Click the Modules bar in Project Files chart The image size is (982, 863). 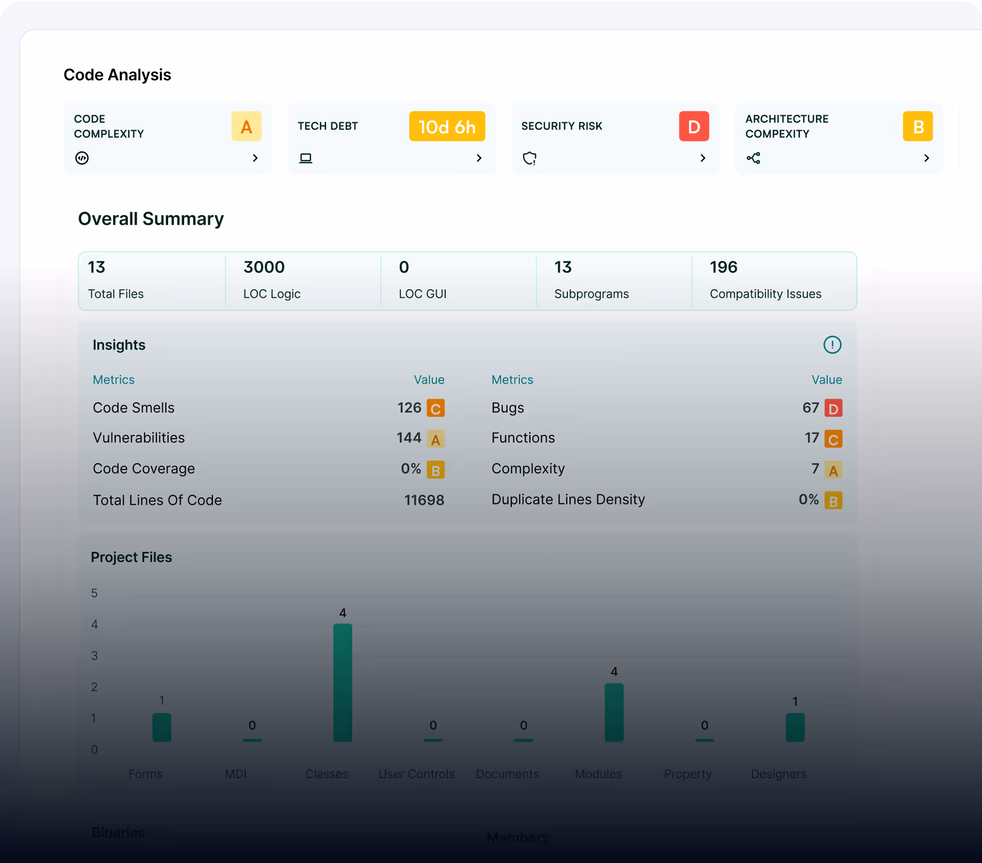tap(614, 712)
